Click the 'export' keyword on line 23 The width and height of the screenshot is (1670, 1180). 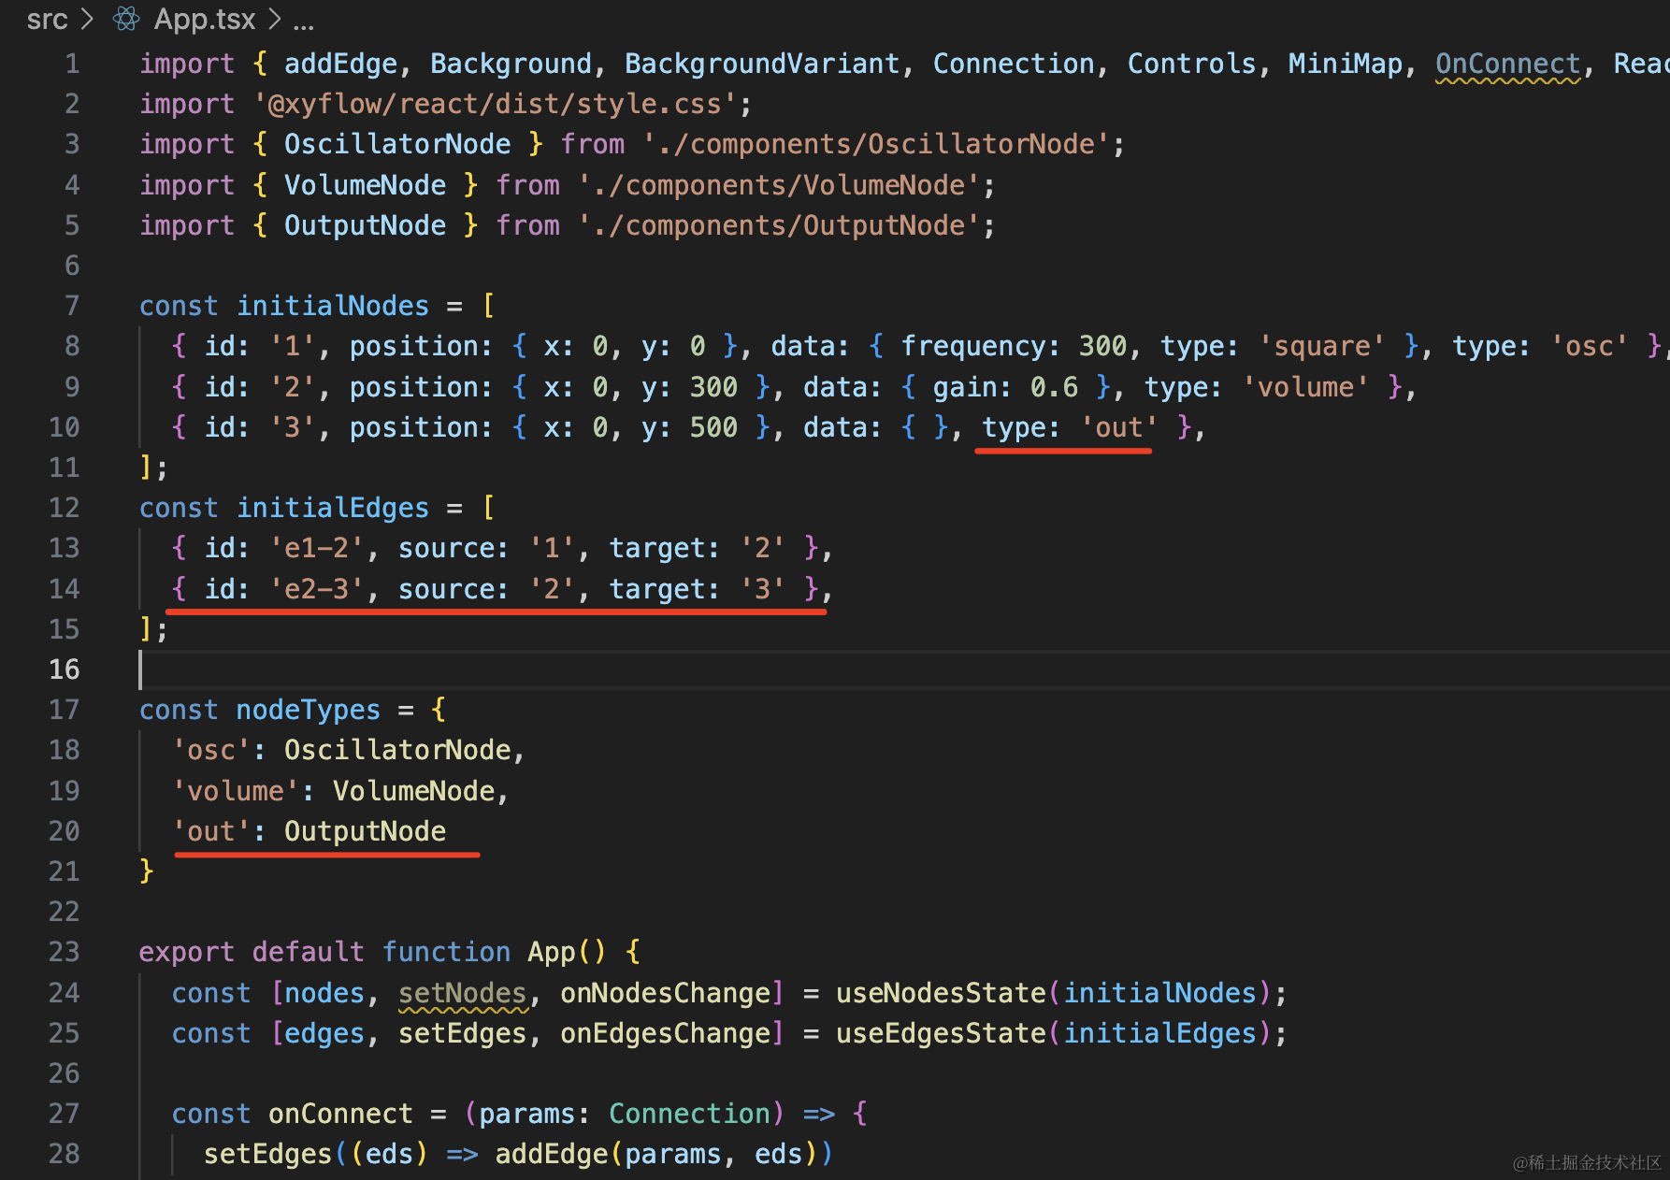(x=187, y=952)
